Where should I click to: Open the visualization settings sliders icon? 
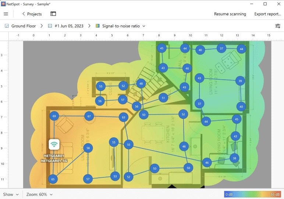point(278,26)
